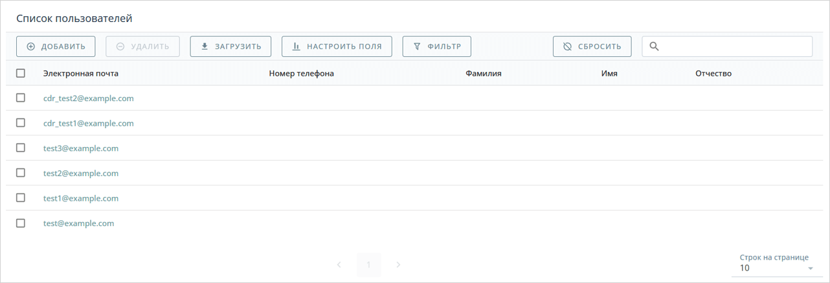Click the plus icon on Добавить button

click(x=30, y=47)
